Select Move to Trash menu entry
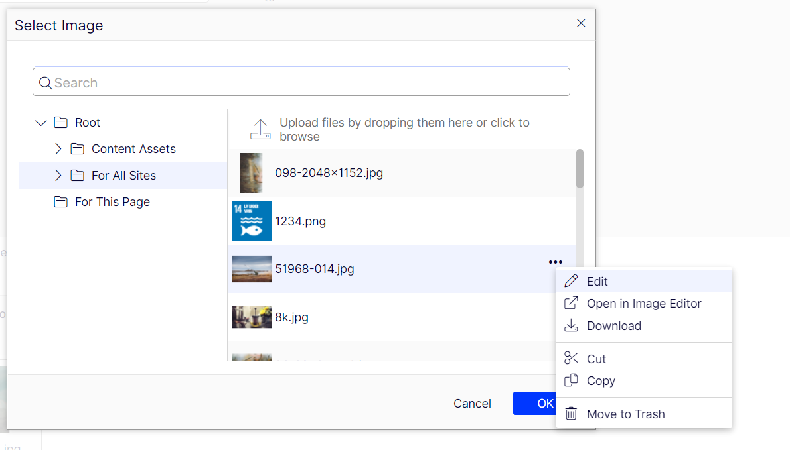The image size is (790, 450). coord(625,414)
